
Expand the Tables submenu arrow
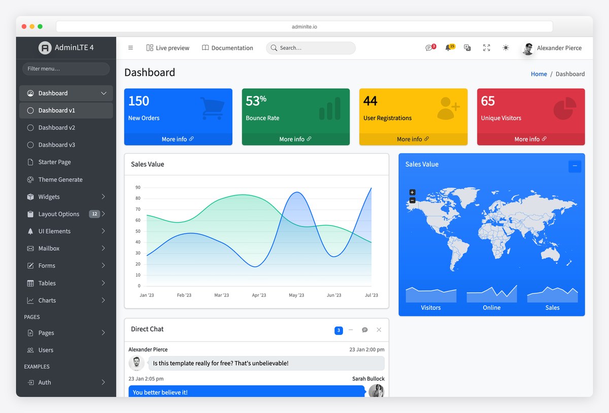104,283
